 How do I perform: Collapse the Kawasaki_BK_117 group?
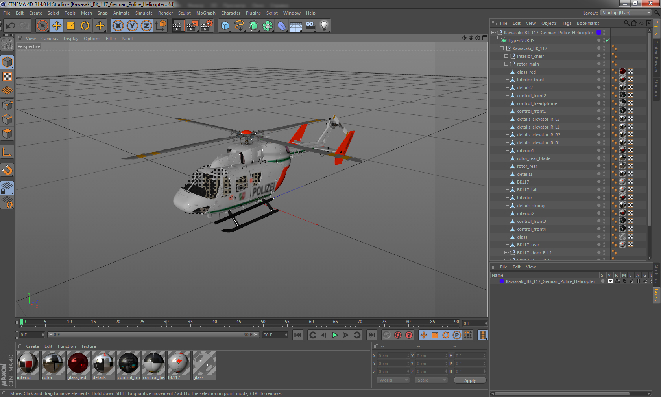point(502,48)
